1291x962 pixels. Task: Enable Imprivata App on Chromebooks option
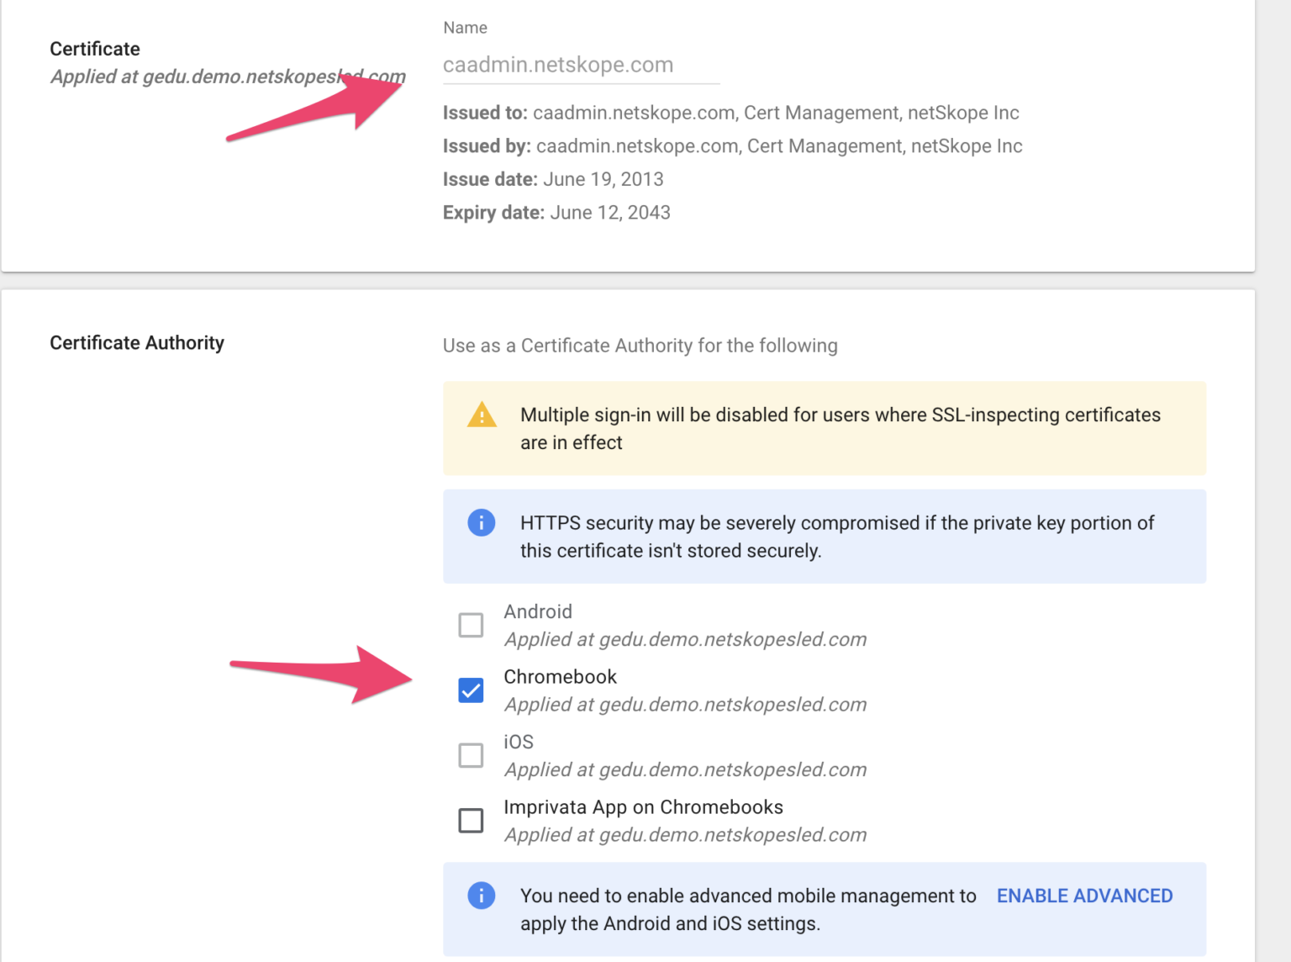click(472, 820)
